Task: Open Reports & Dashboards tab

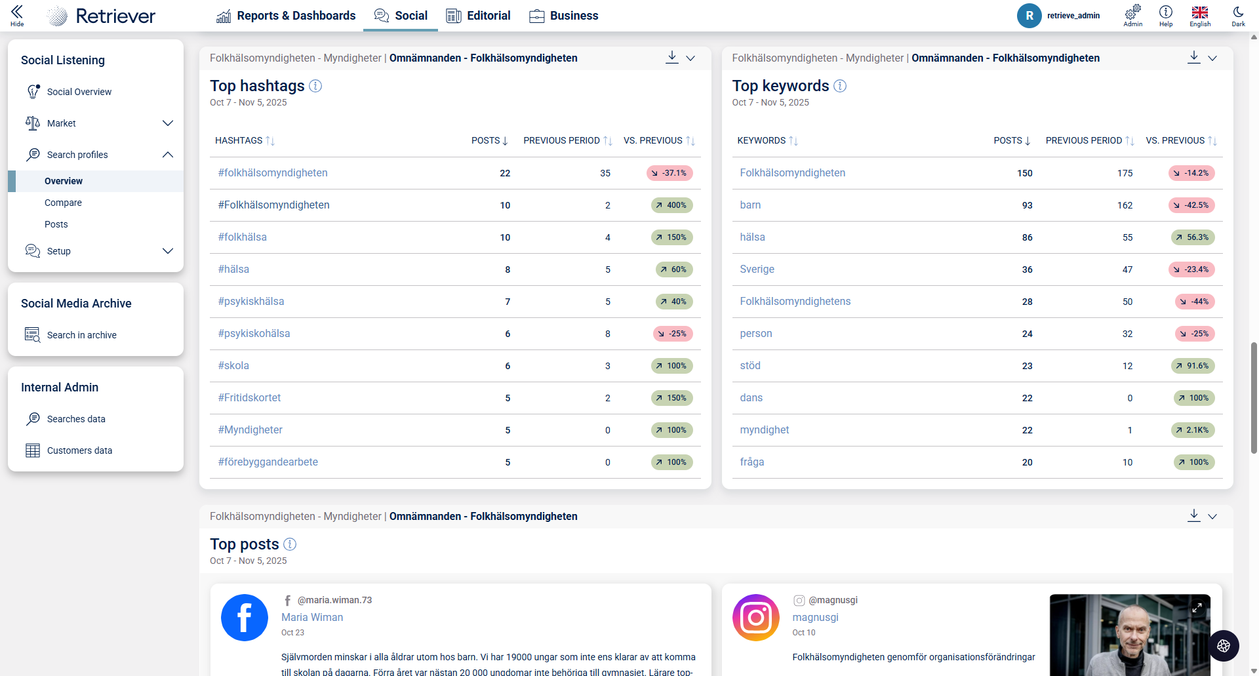Action: click(x=286, y=16)
